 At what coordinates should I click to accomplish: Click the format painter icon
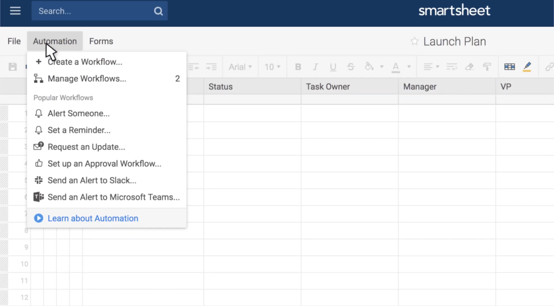[487, 67]
